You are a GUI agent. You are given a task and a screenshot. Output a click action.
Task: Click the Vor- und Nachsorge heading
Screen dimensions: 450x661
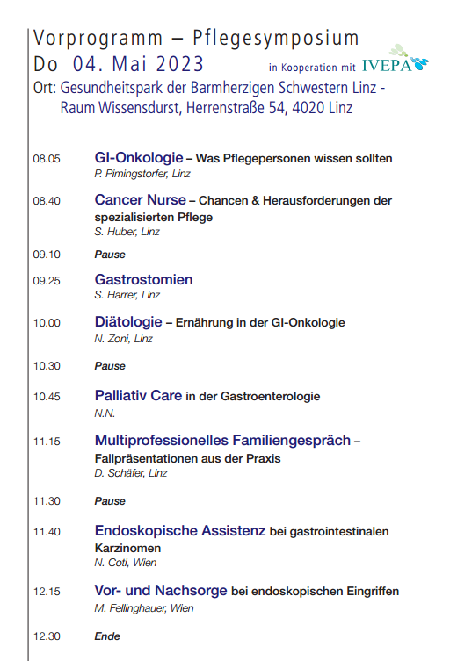click(x=161, y=590)
